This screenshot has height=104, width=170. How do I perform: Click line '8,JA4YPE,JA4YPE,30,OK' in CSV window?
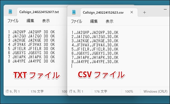tap(95, 61)
